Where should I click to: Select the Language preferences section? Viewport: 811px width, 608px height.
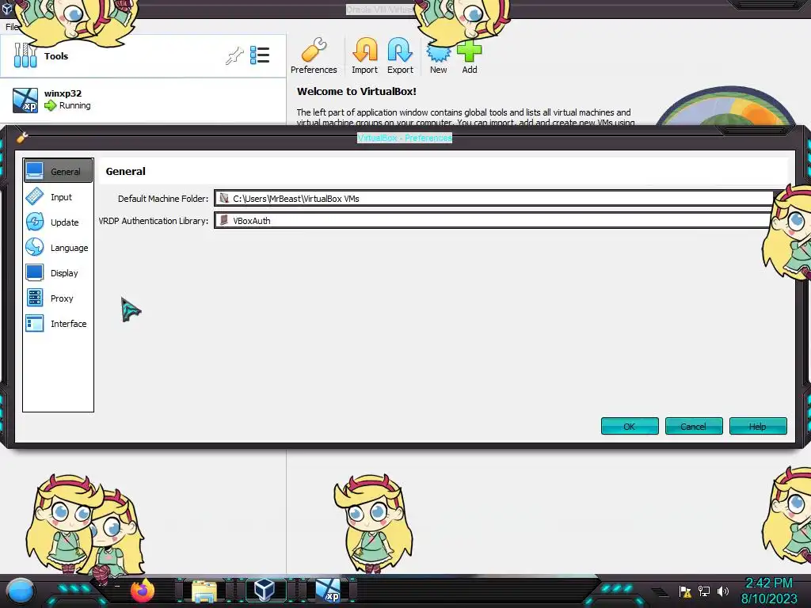pyautogui.click(x=58, y=248)
